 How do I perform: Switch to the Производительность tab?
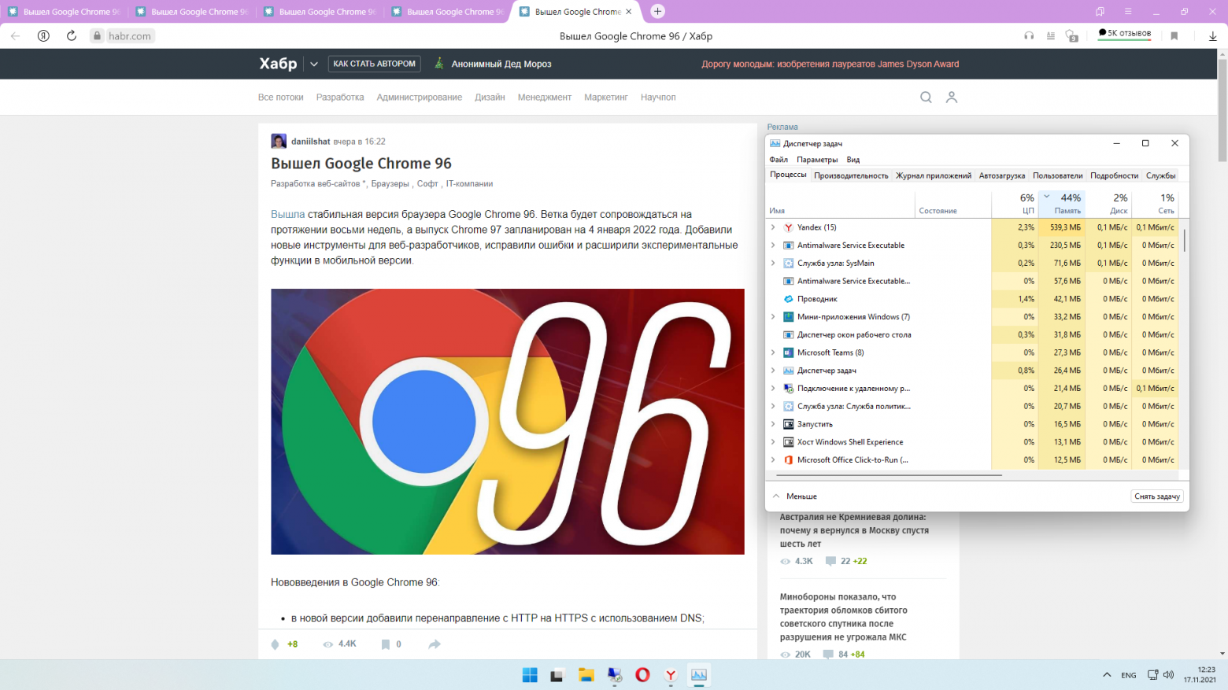coord(851,175)
